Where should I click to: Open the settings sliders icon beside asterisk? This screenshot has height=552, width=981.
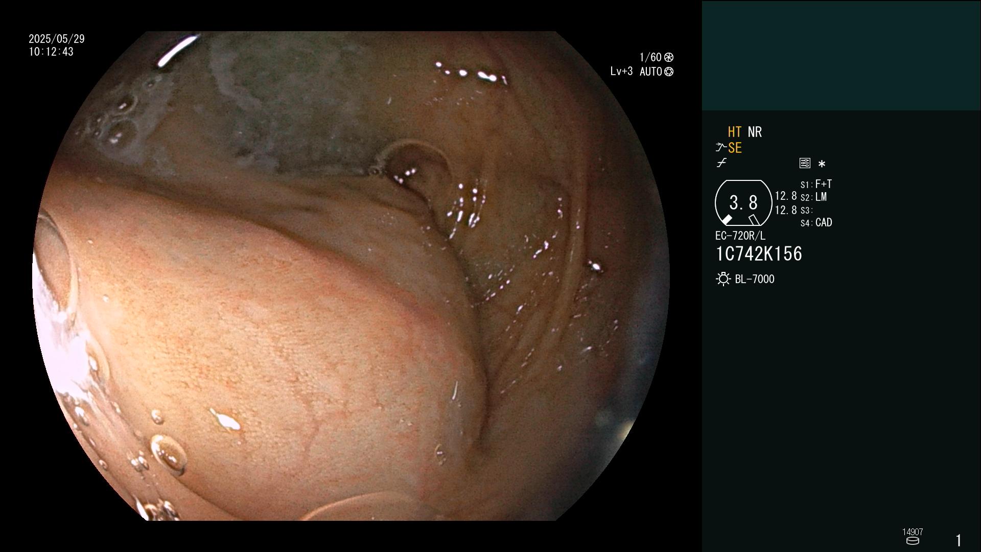[805, 163]
